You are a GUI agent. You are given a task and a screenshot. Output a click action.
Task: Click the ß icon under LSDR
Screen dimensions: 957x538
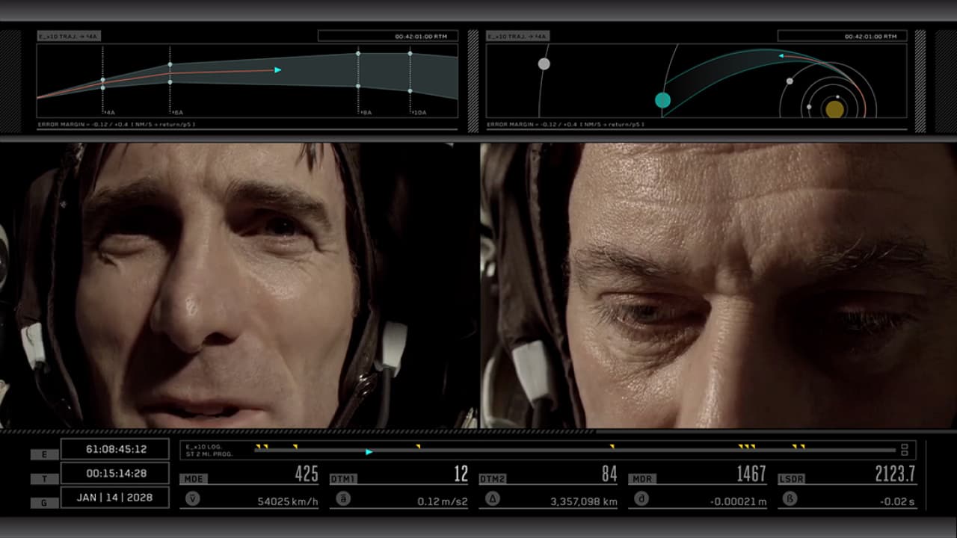pyautogui.click(x=791, y=499)
